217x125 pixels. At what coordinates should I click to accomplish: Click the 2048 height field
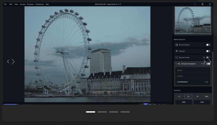[202, 102]
